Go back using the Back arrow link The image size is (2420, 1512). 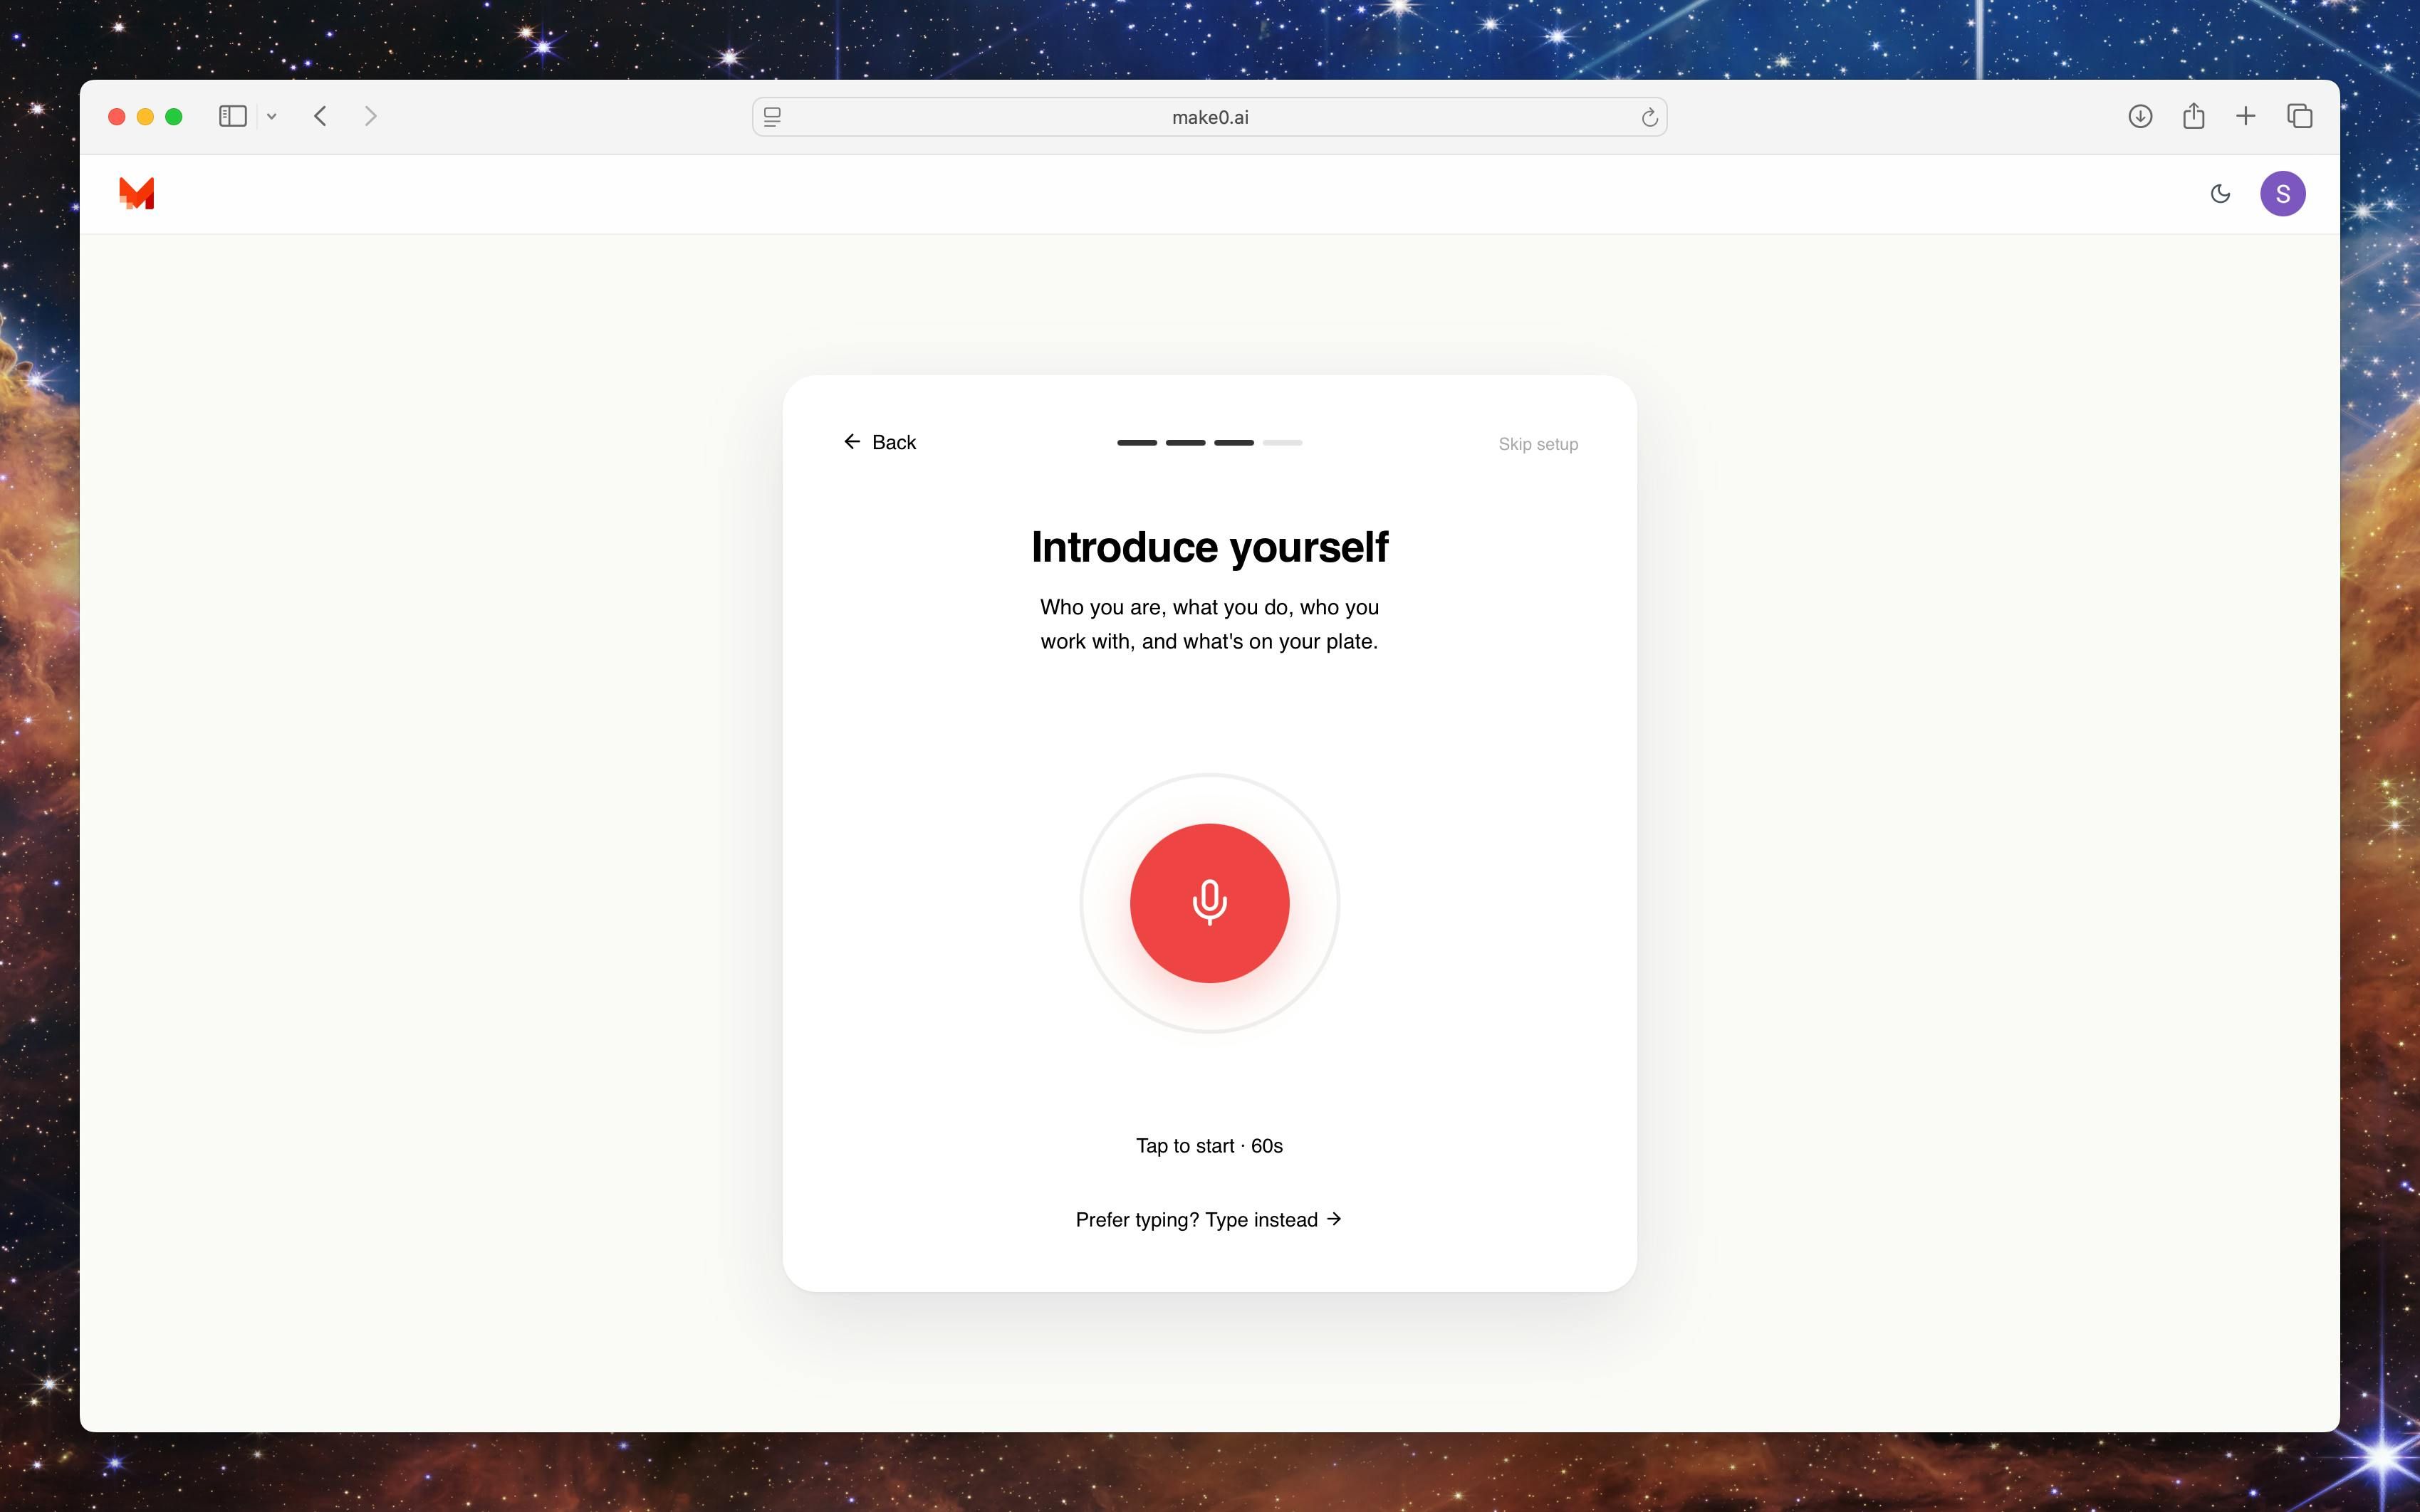[x=880, y=442]
